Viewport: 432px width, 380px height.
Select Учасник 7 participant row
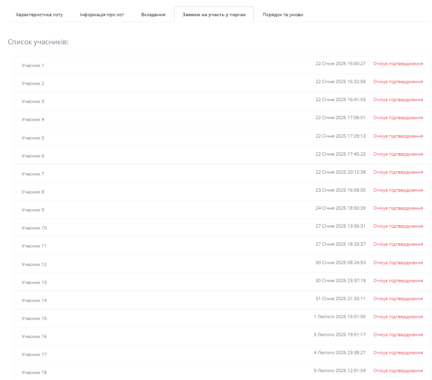(x=33, y=174)
